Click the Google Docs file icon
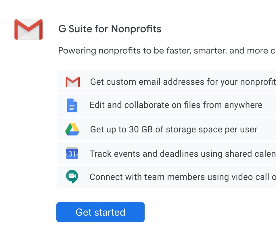 72,105
